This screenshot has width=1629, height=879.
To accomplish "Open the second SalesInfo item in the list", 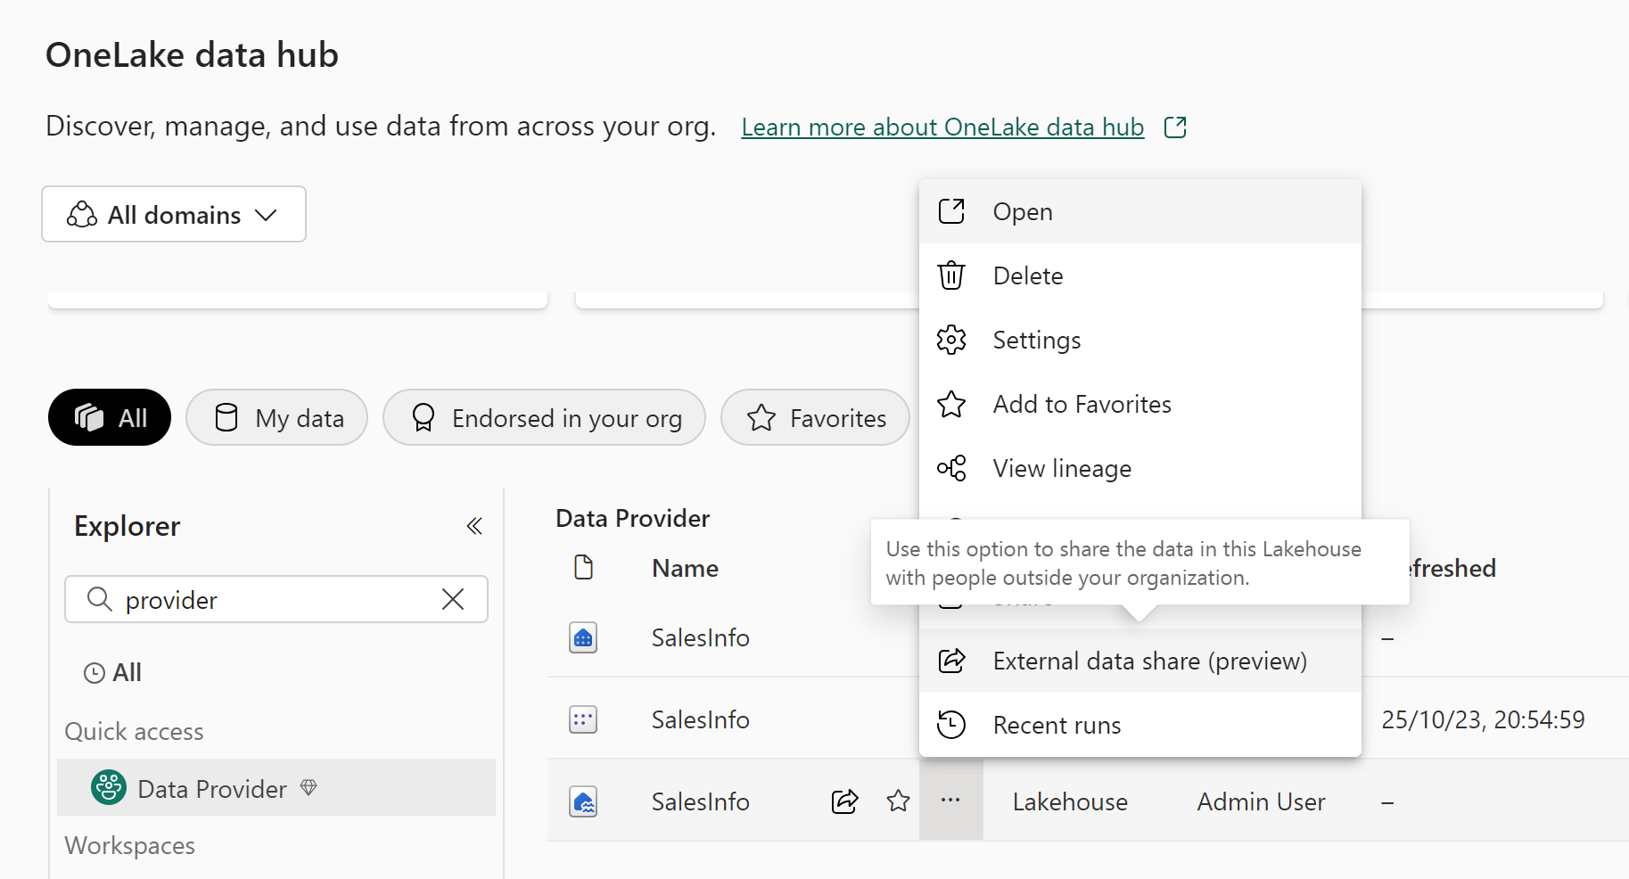I will [700, 719].
